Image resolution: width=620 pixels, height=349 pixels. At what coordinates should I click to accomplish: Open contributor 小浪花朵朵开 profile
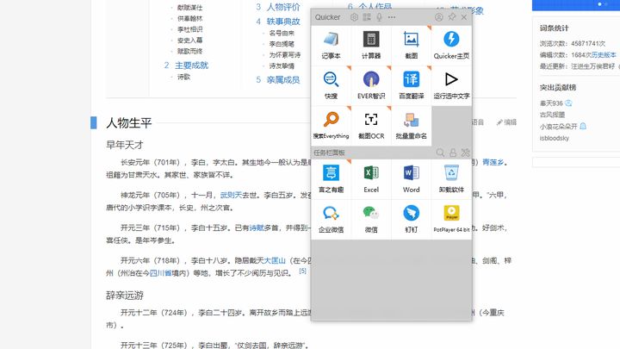click(x=558, y=126)
